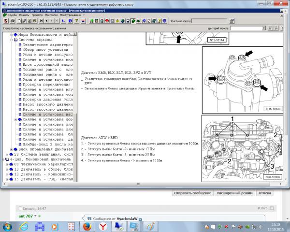Expand '28 Система зажигания' node
The image size is (290, 232).
pyautogui.click(x=7, y=154)
